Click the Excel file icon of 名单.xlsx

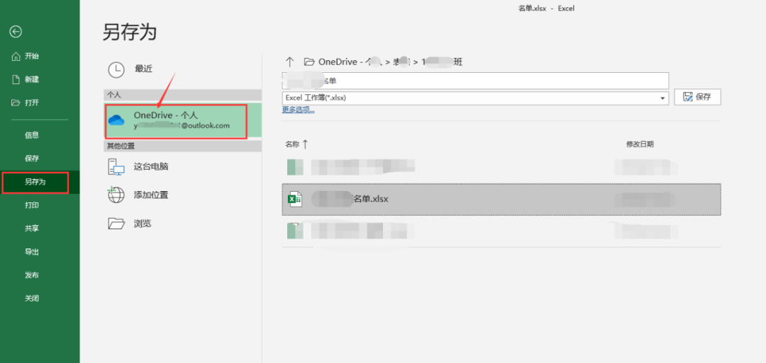coord(294,199)
